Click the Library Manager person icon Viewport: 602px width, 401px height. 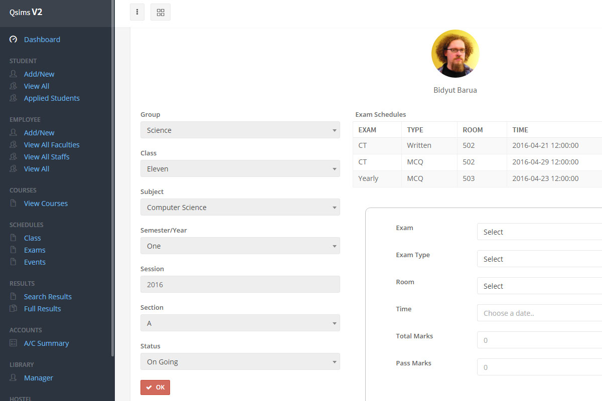(14, 378)
